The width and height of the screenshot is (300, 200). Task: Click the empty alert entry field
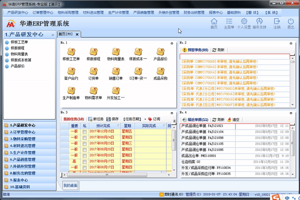pos(235,57)
